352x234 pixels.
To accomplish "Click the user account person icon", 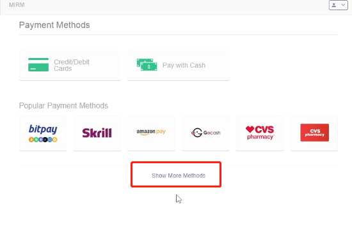I will point(334,5).
